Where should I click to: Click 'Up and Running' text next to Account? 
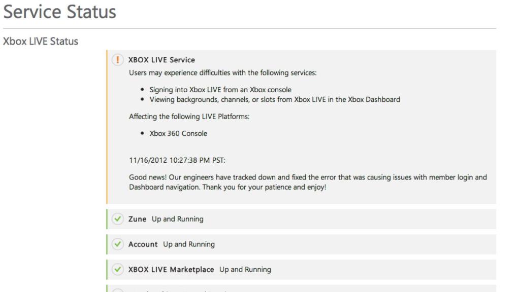click(x=189, y=244)
